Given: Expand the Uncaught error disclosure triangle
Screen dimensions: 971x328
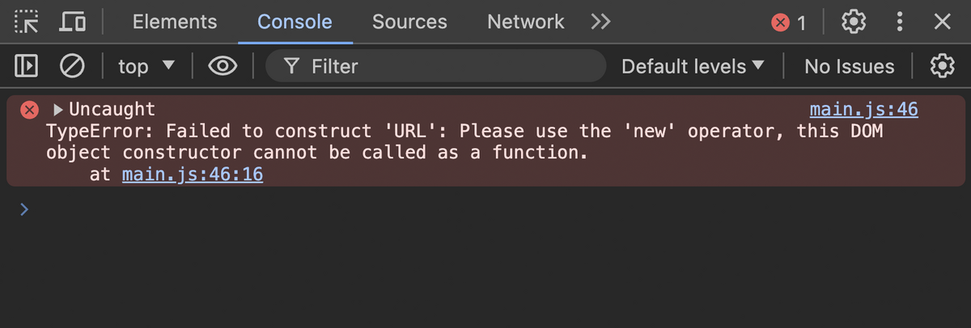Looking at the screenshot, I should coord(58,110).
